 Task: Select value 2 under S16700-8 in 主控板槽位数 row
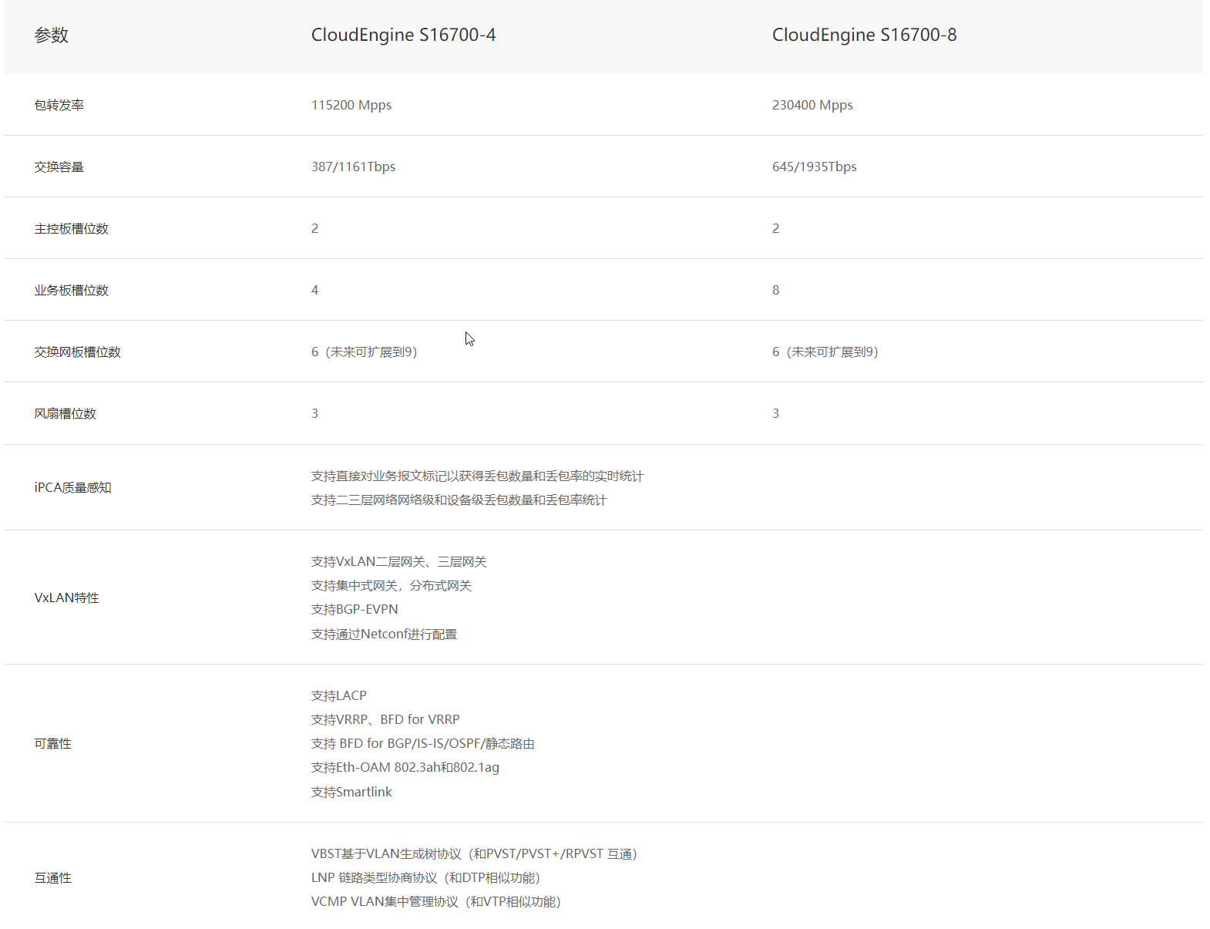point(776,228)
